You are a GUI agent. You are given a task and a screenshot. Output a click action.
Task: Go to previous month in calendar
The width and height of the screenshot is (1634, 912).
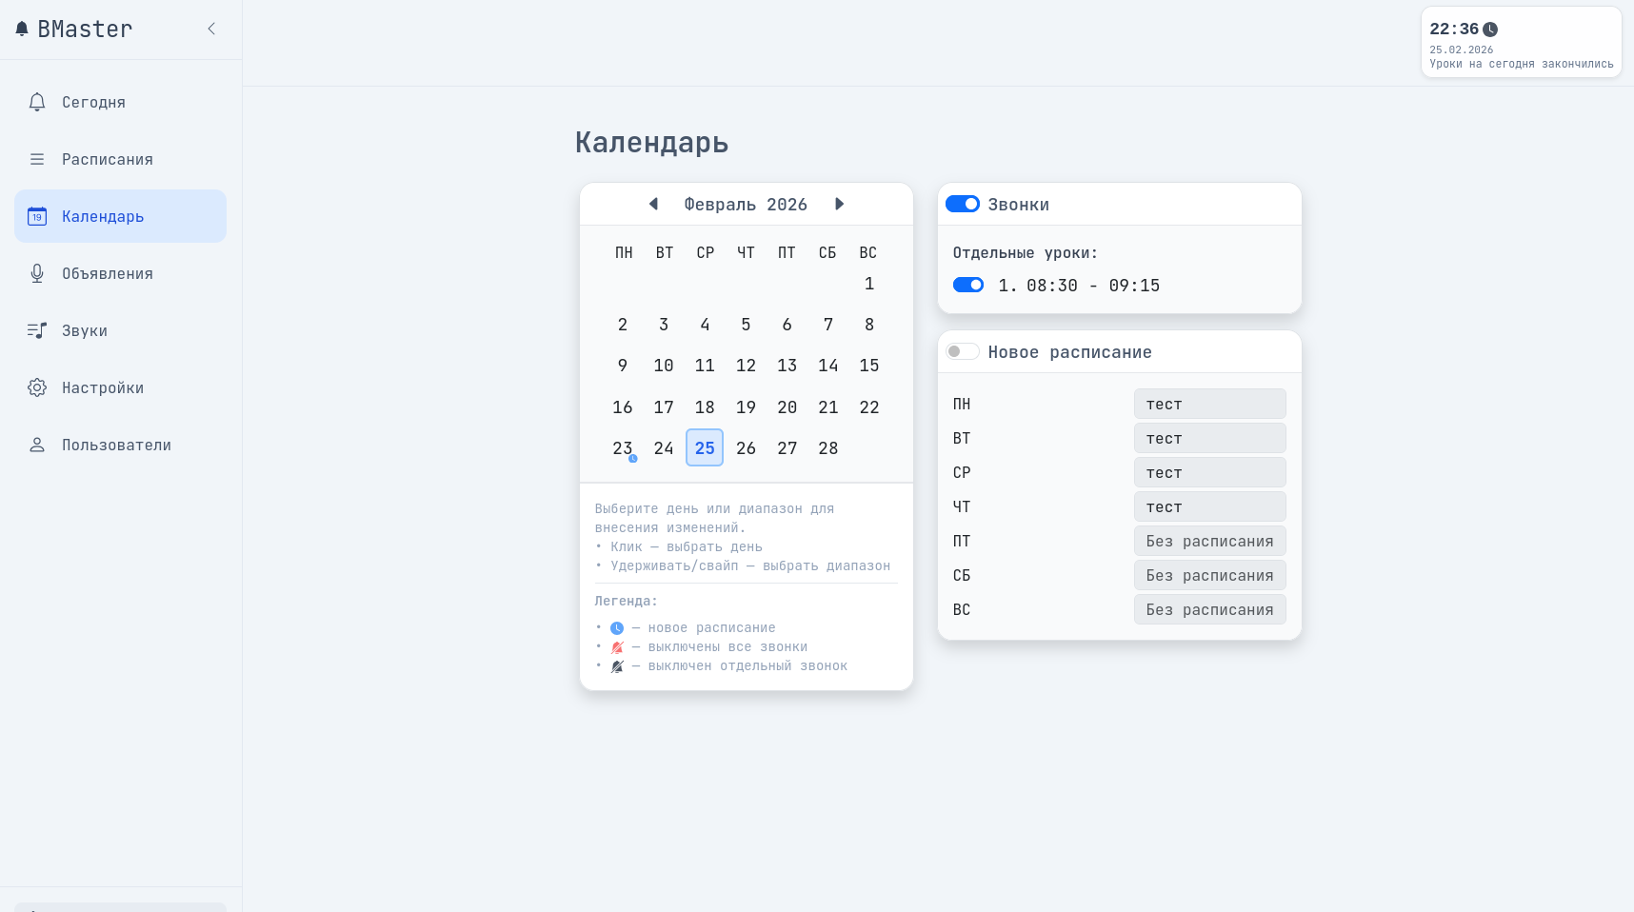(x=653, y=204)
